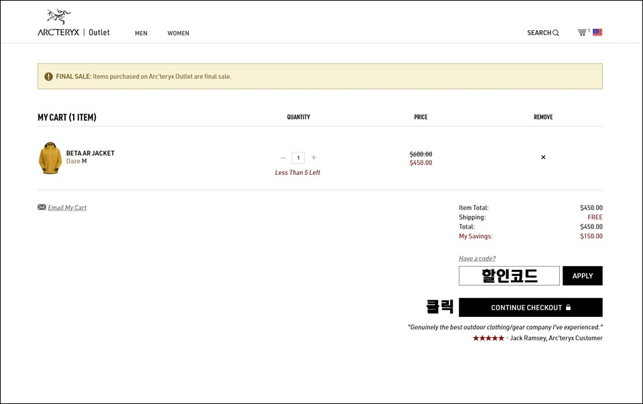The height and width of the screenshot is (404, 643).
Task: Open the shopping cart icon
Action: (582, 32)
